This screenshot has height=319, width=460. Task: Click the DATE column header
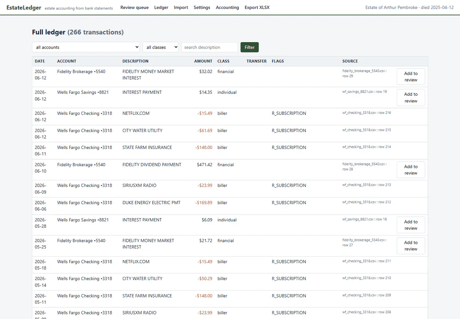[x=40, y=61]
